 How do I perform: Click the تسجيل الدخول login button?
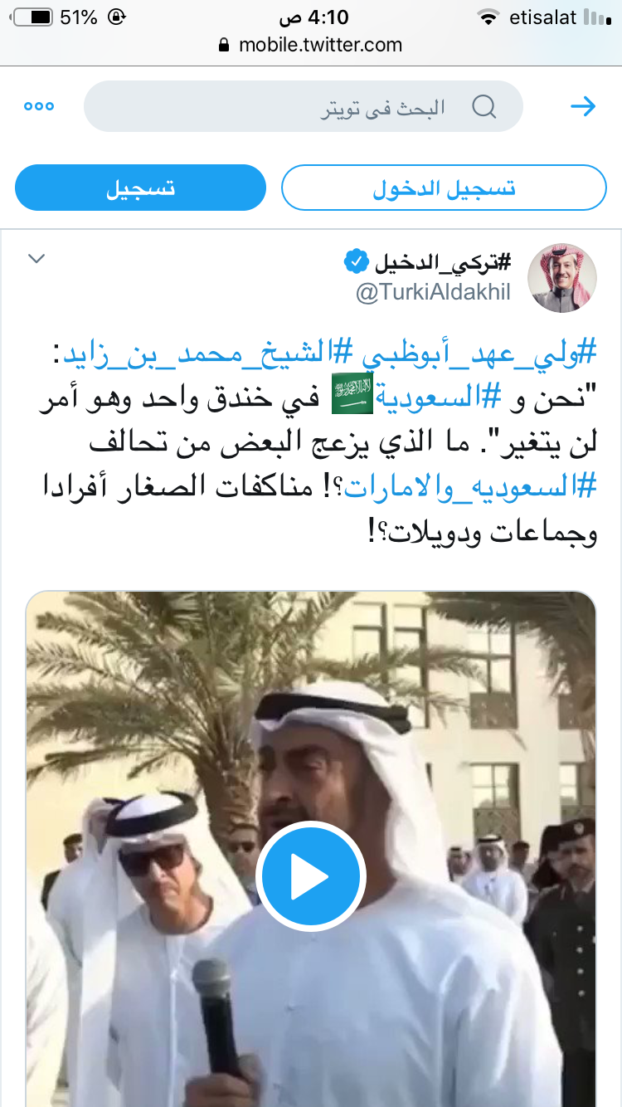point(445,188)
